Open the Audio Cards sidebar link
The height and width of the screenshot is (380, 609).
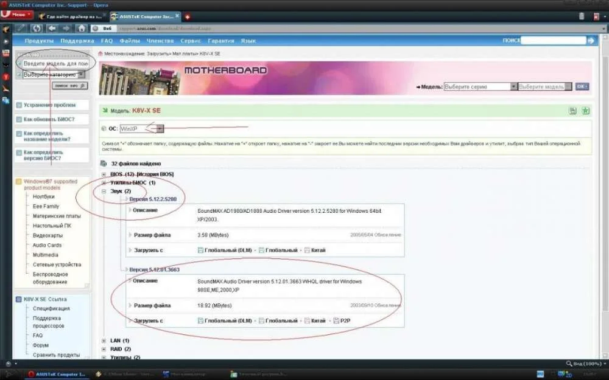pos(47,245)
